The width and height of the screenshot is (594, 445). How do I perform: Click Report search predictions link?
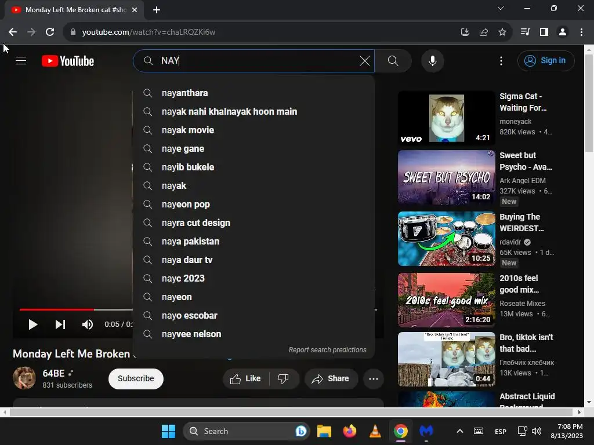(327, 350)
